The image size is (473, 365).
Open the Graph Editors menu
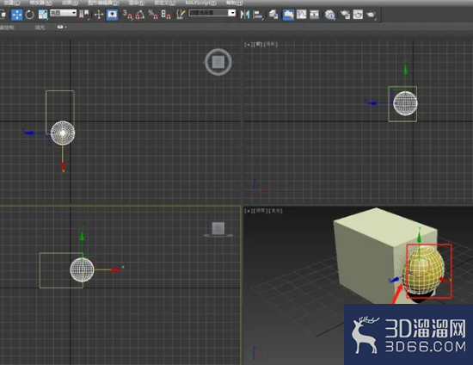pyautogui.click(x=103, y=3)
